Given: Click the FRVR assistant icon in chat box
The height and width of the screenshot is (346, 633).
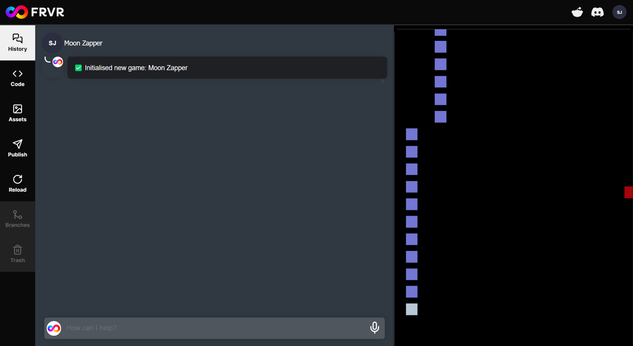Looking at the screenshot, I should click(54, 328).
